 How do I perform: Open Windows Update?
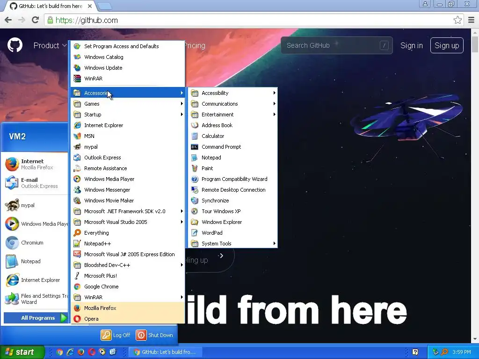click(128, 68)
